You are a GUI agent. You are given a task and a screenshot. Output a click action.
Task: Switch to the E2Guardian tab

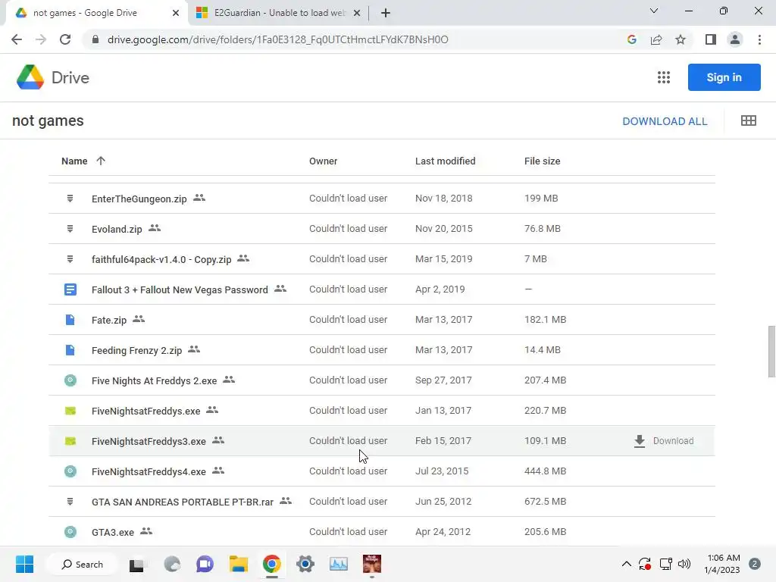click(280, 13)
